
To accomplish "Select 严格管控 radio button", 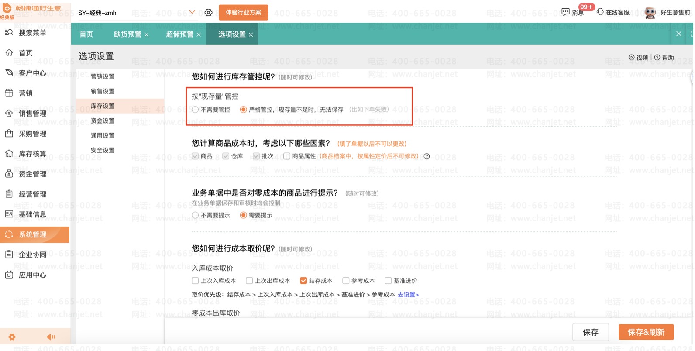I will pyautogui.click(x=244, y=110).
